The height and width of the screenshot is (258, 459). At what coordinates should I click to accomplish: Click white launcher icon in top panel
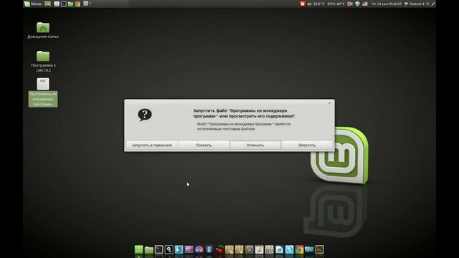point(57,4)
